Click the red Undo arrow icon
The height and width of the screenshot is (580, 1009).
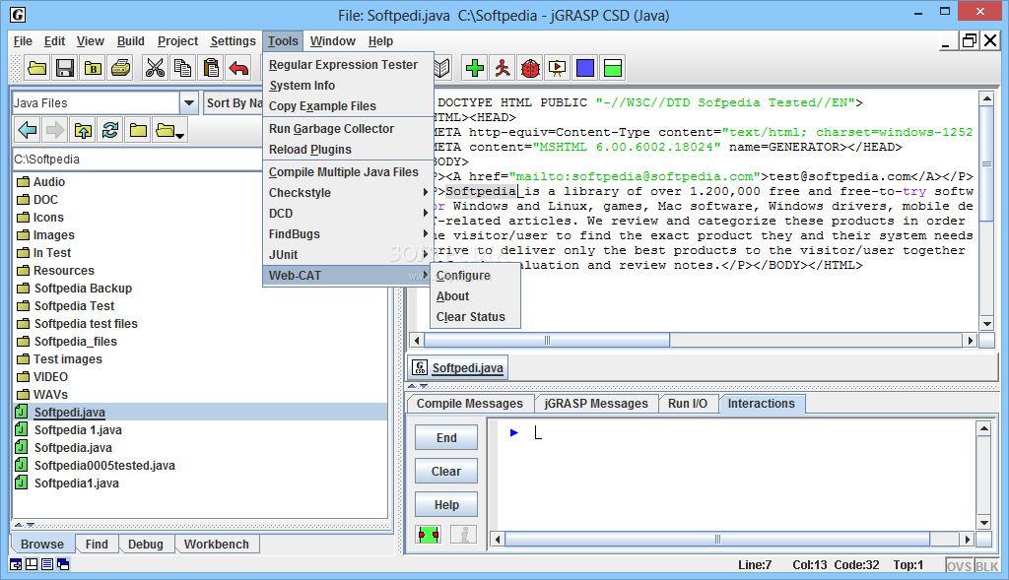238,68
